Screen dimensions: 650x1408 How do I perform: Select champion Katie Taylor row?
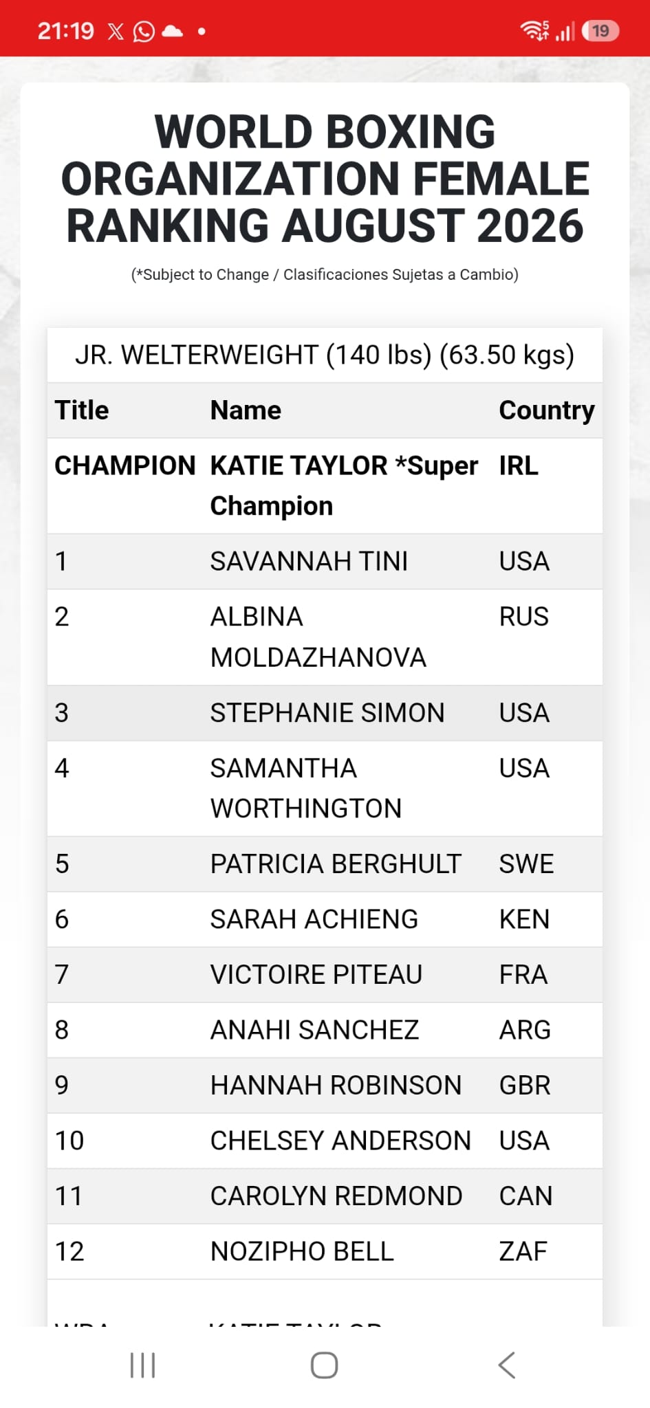(x=325, y=485)
